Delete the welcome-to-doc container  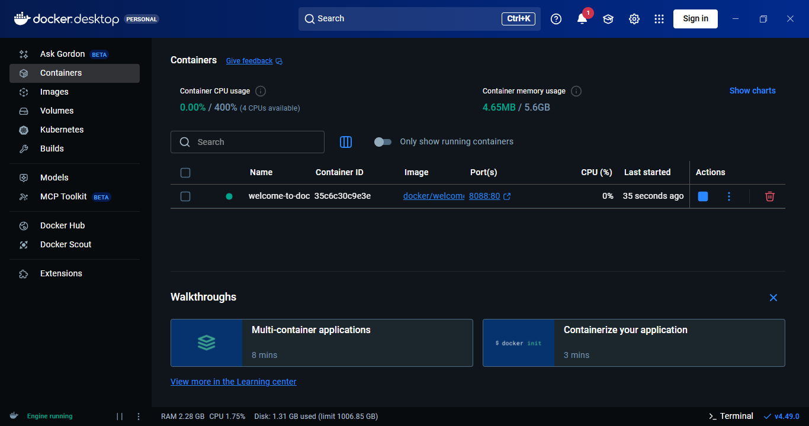pos(769,196)
